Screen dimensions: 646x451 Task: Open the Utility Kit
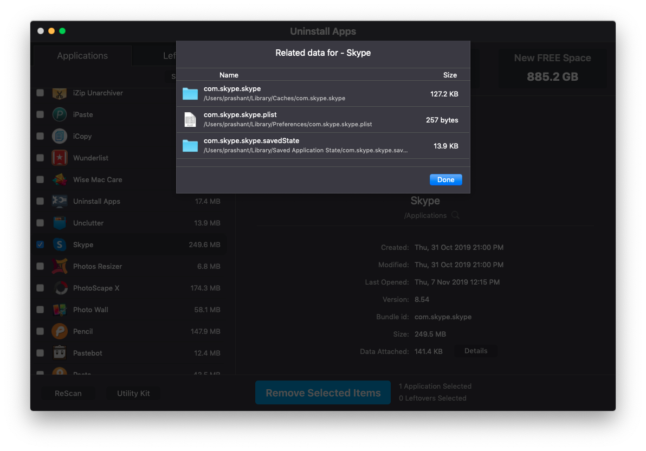coord(133,394)
